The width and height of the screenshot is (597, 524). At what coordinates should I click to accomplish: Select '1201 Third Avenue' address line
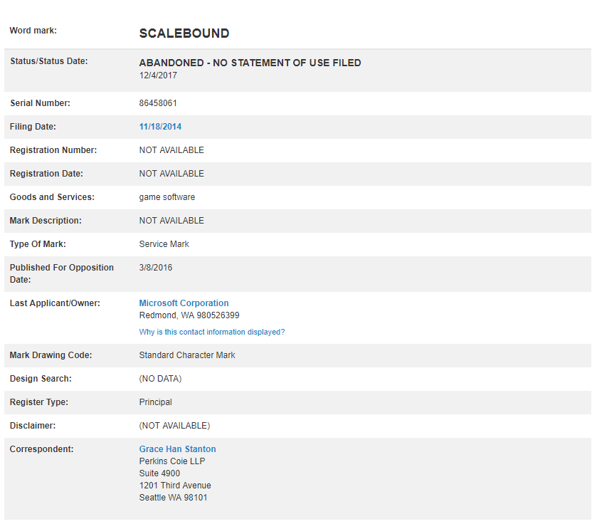(x=175, y=486)
